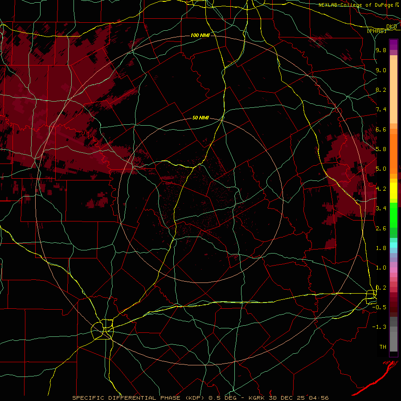Click the 1.8 value on color scale
This screenshot has height=401, width=401.
381,248
